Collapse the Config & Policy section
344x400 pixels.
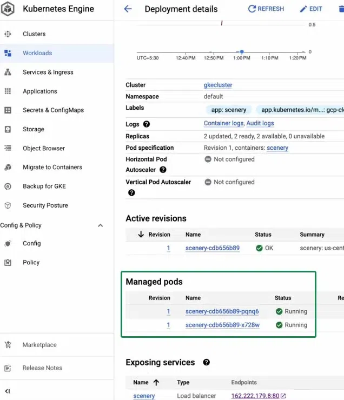(x=100, y=225)
